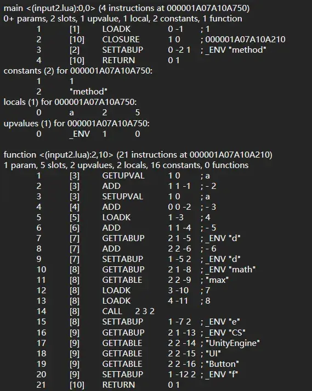Click the function <(input2.lua):2,10> header
This screenshot has width=312, height=391.
pos(138,155)
